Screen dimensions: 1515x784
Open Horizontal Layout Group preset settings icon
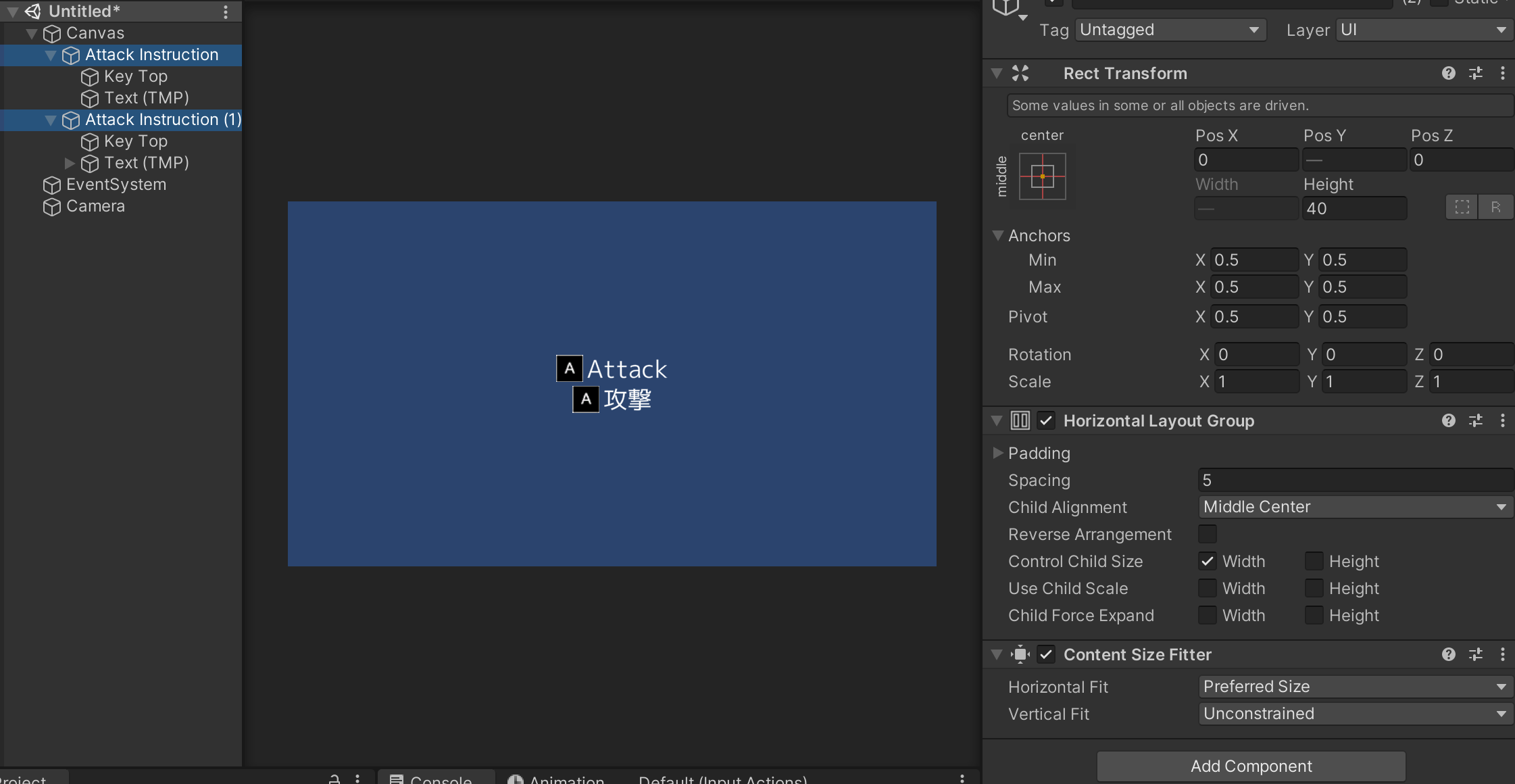click(x=1476, y=420)
